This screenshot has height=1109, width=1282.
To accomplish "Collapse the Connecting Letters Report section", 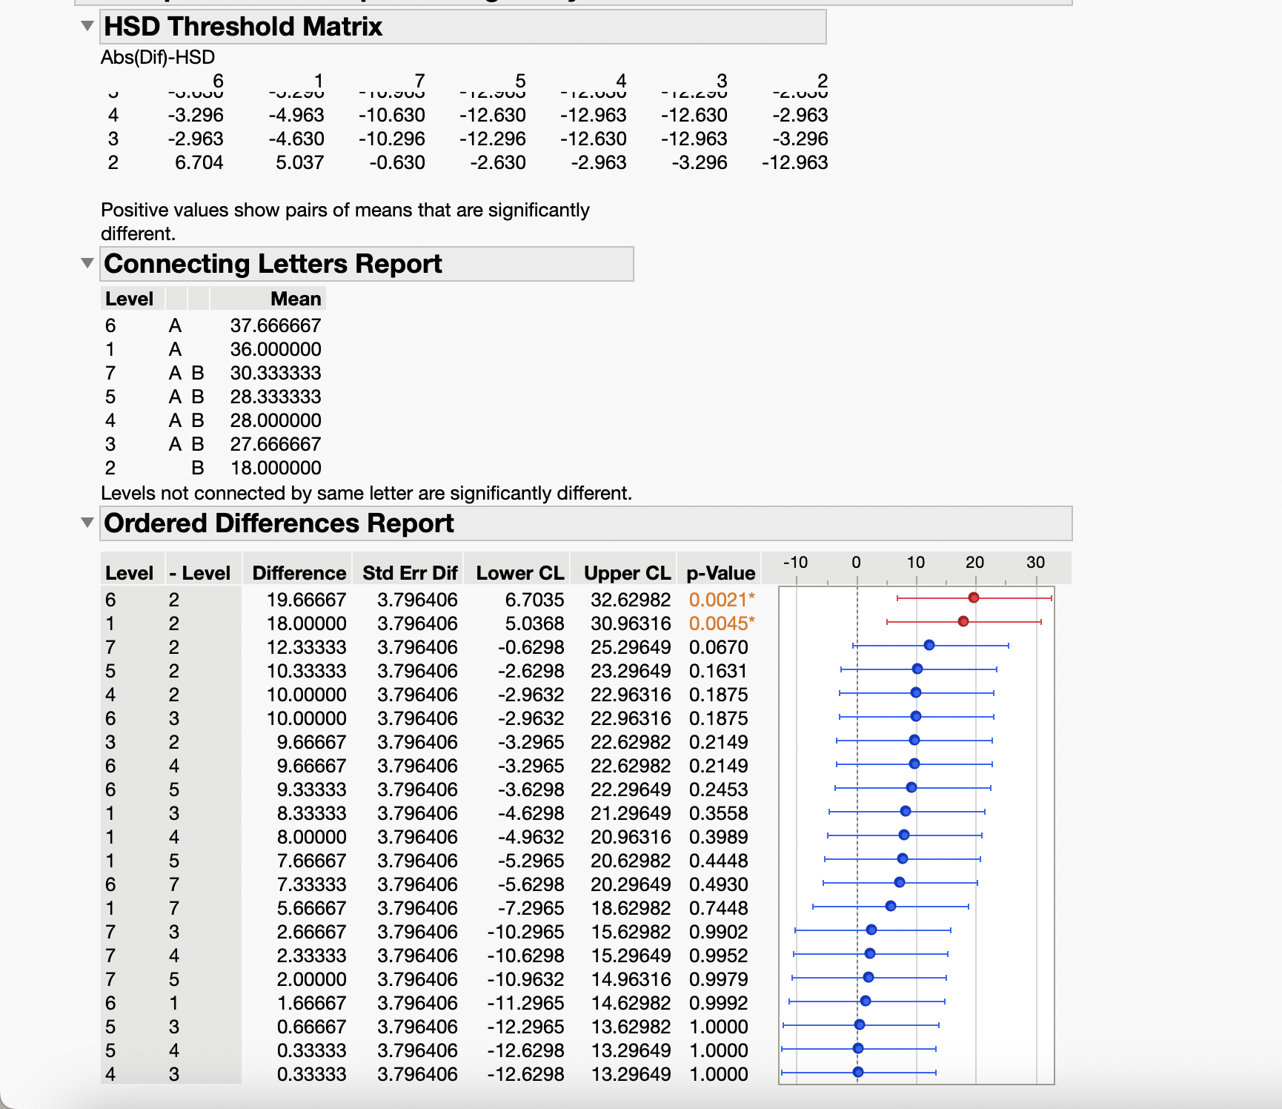I will point(88,264).
